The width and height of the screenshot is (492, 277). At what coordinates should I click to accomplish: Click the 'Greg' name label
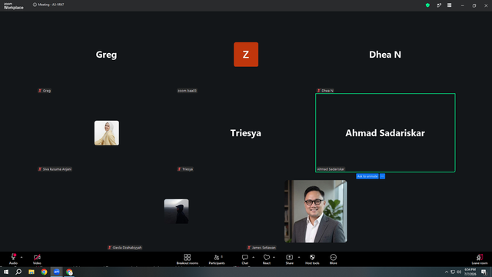tap(45, 91)
